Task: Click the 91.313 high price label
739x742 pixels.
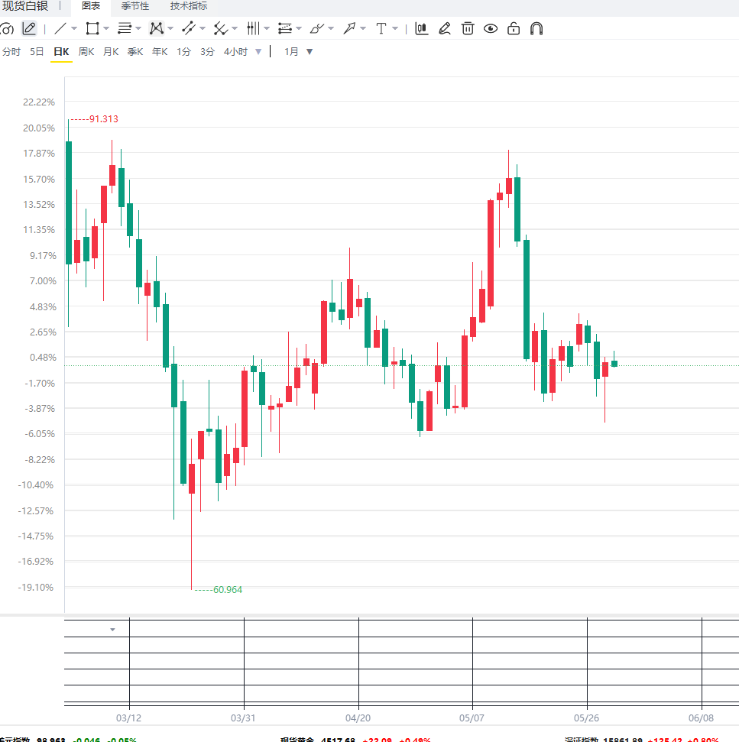Action: 104,119
